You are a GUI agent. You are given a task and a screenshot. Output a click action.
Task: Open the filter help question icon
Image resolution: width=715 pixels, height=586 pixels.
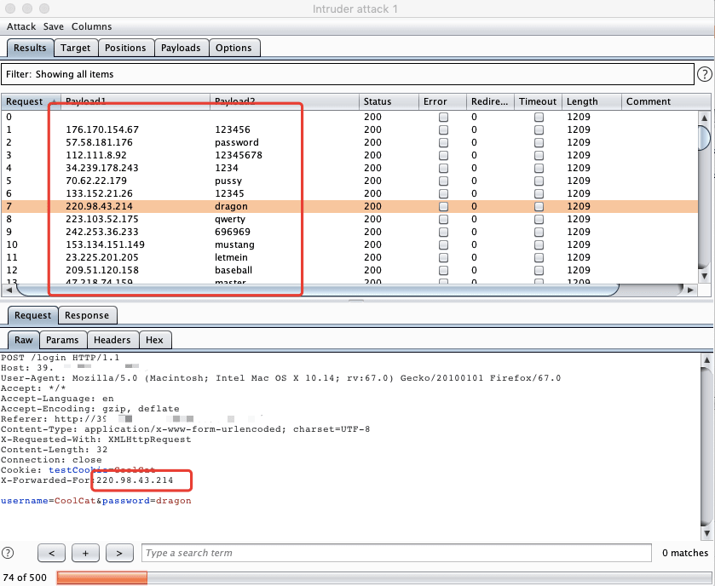705,74
